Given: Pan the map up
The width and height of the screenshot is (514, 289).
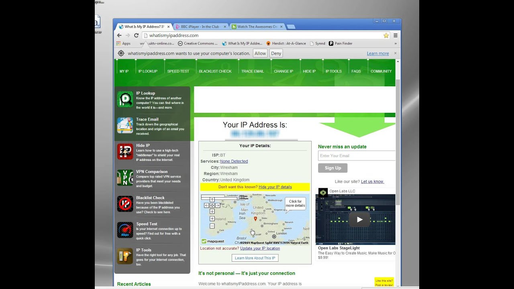Looking at the screenshot, I should coord(212,199).
